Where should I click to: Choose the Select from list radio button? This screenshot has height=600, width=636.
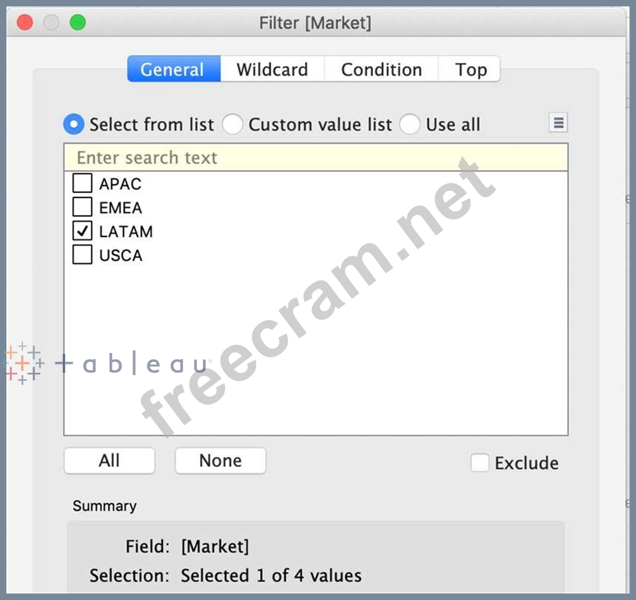tap(74, 124)
